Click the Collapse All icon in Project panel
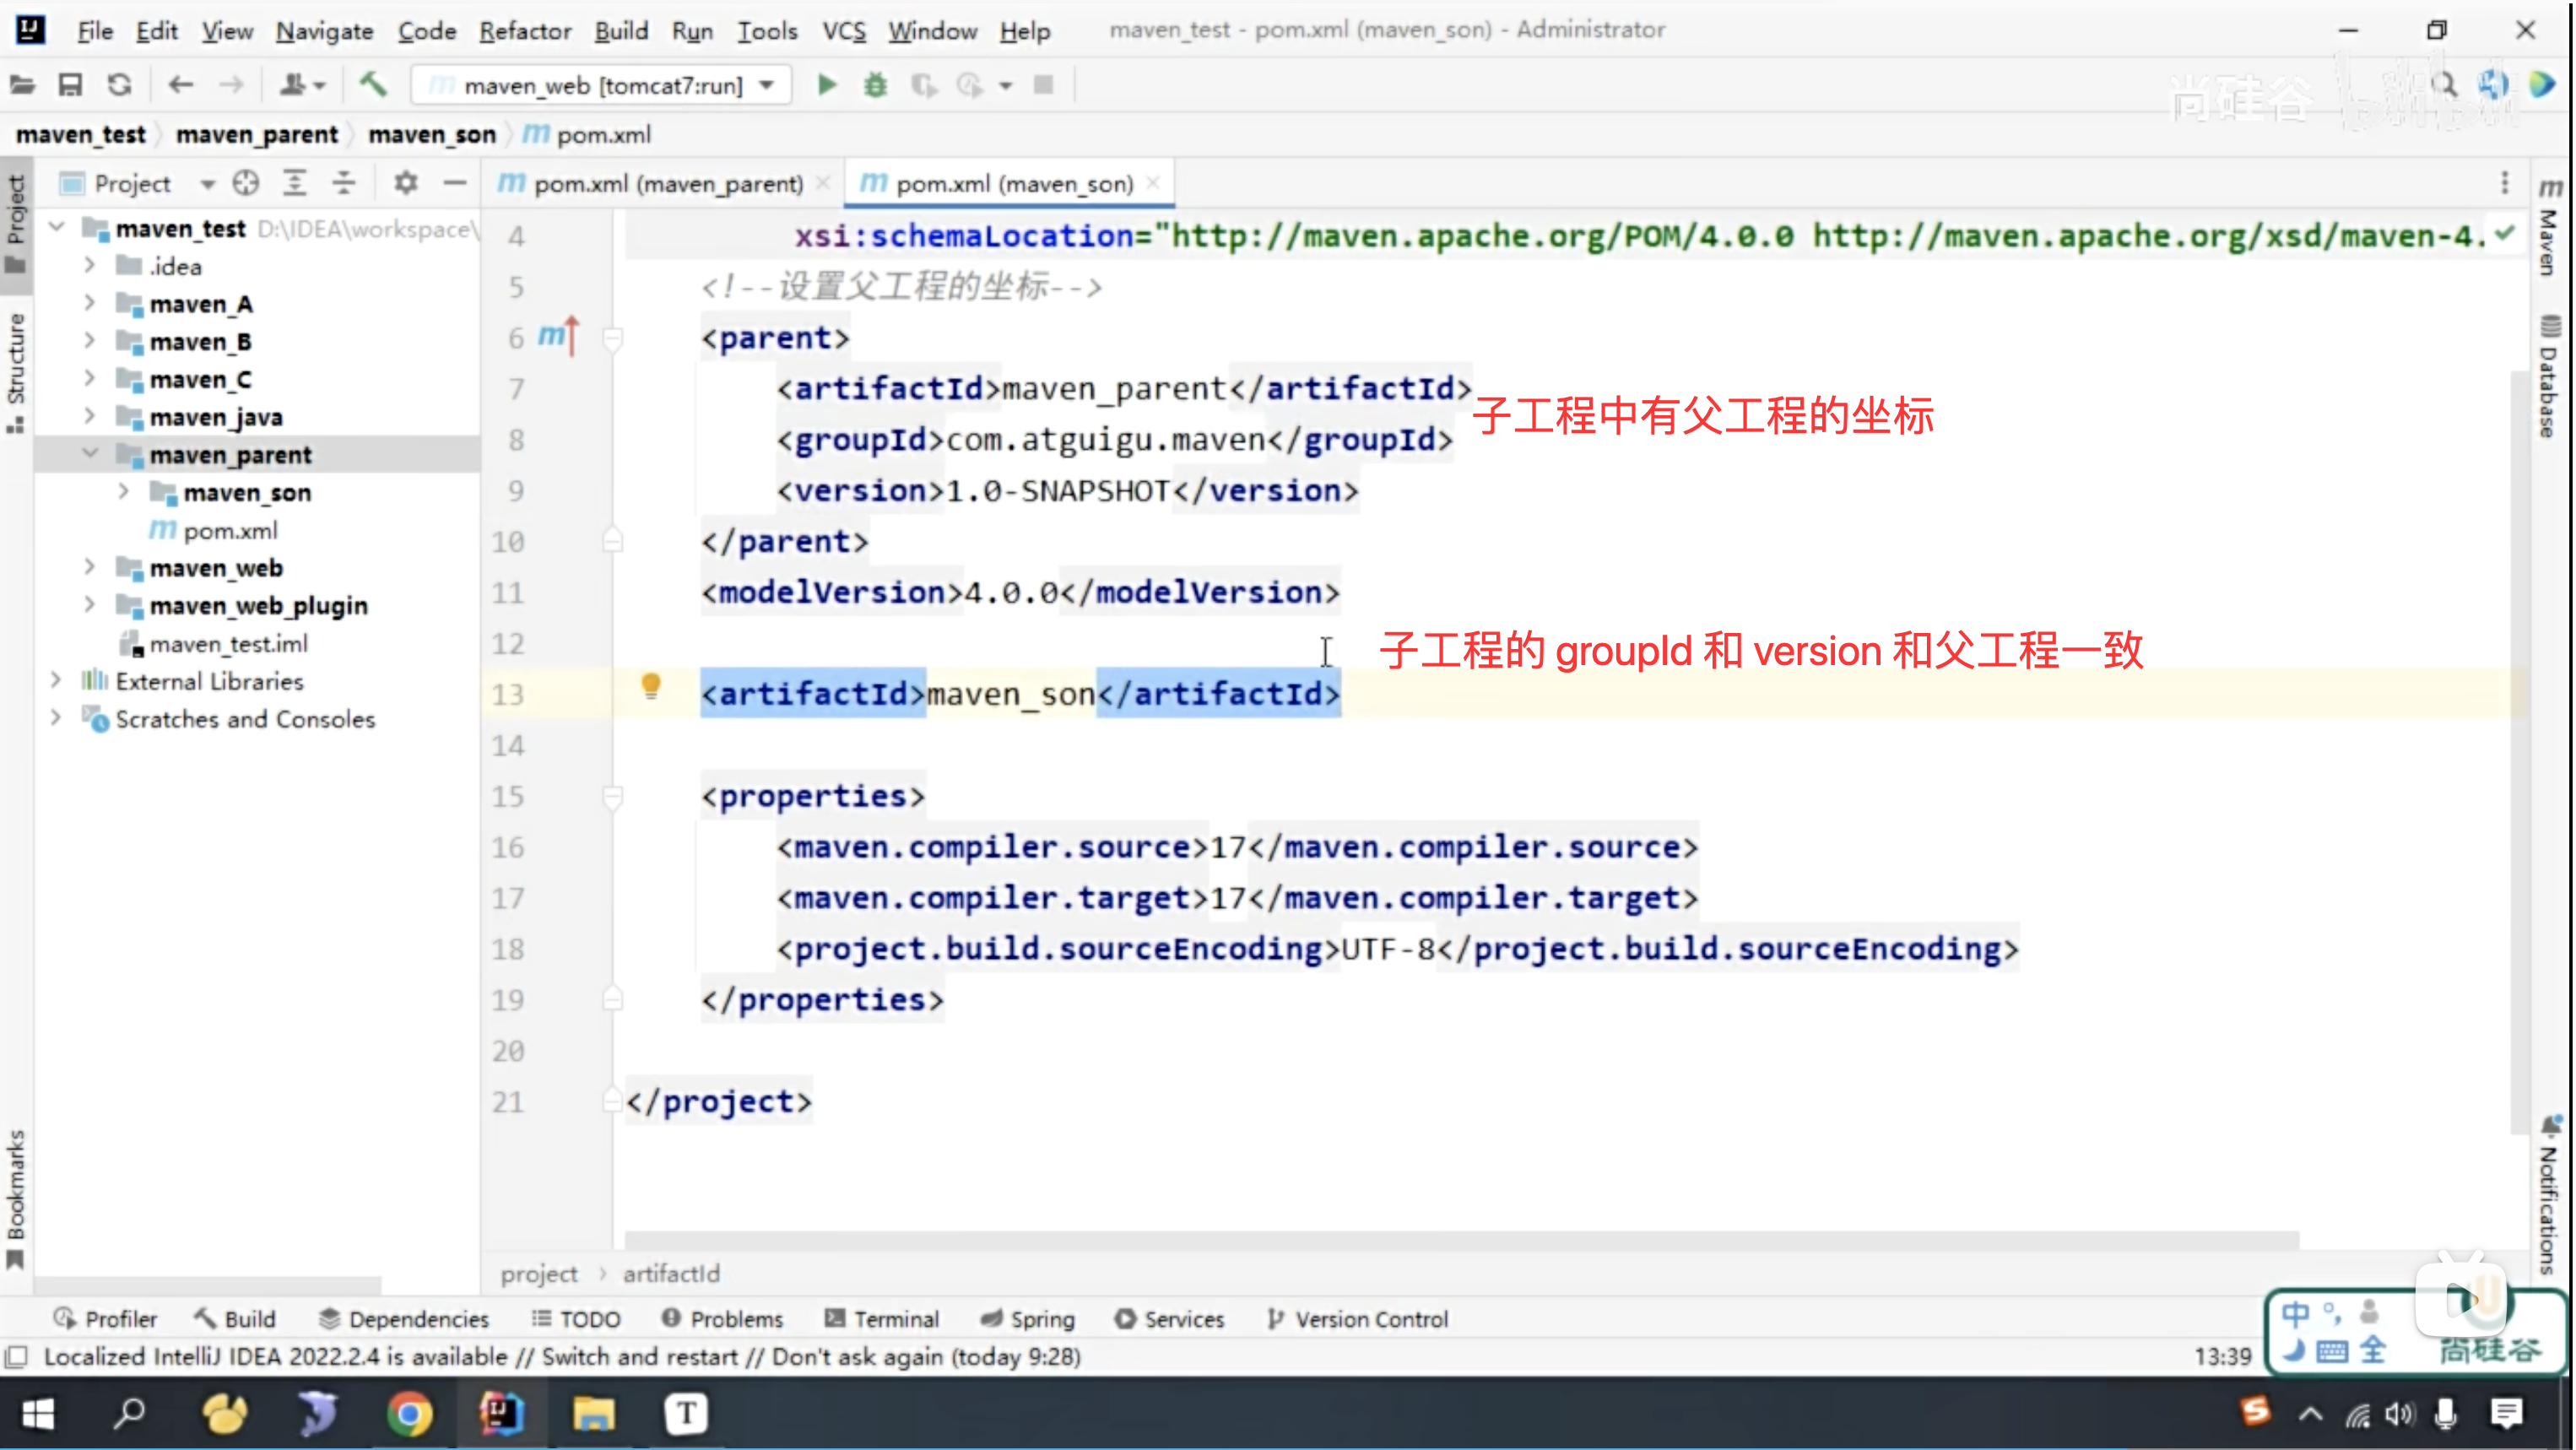2576x1450 pixels. click(343, 183)
